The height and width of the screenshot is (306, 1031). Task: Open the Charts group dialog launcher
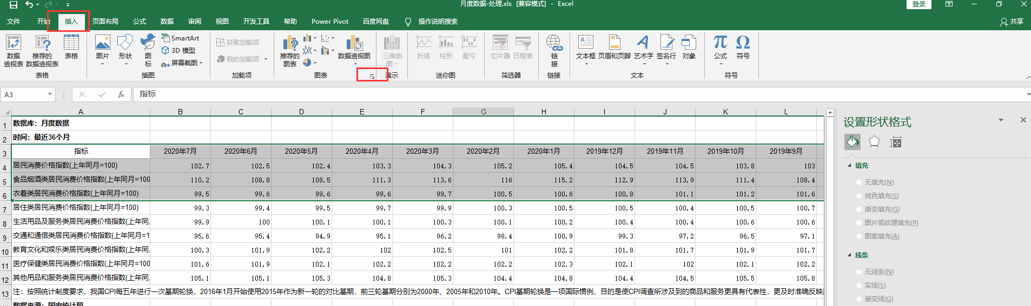click(x=372, y=76)
